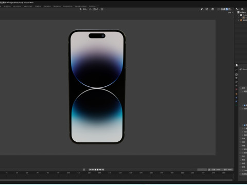The image size is (247, 185).
Task: Open viewport object visibility and selectability menu
Action: (202, 9)
